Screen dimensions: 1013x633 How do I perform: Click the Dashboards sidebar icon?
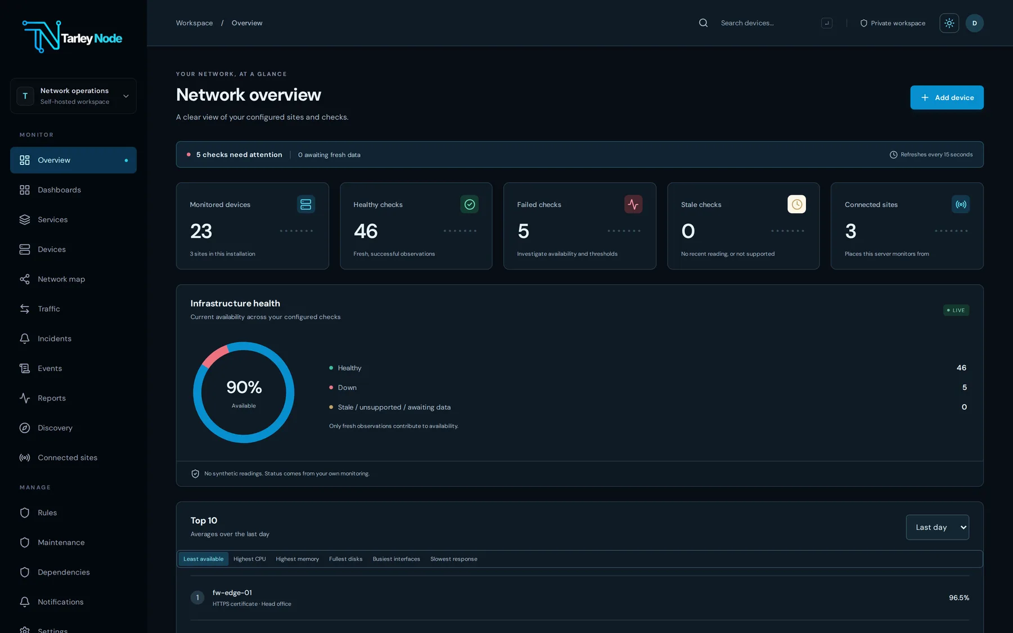(x=25, y=190)
